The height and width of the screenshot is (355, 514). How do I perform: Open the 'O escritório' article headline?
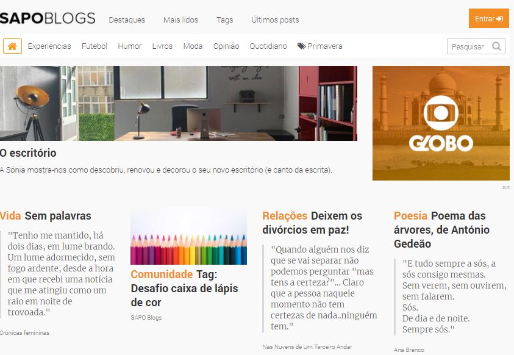[x=28, y=153]
